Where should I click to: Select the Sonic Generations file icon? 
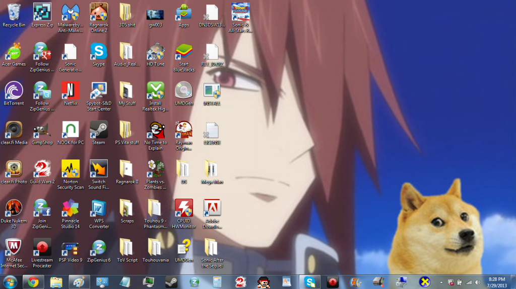pyautogui.click(x=71, y=57)
